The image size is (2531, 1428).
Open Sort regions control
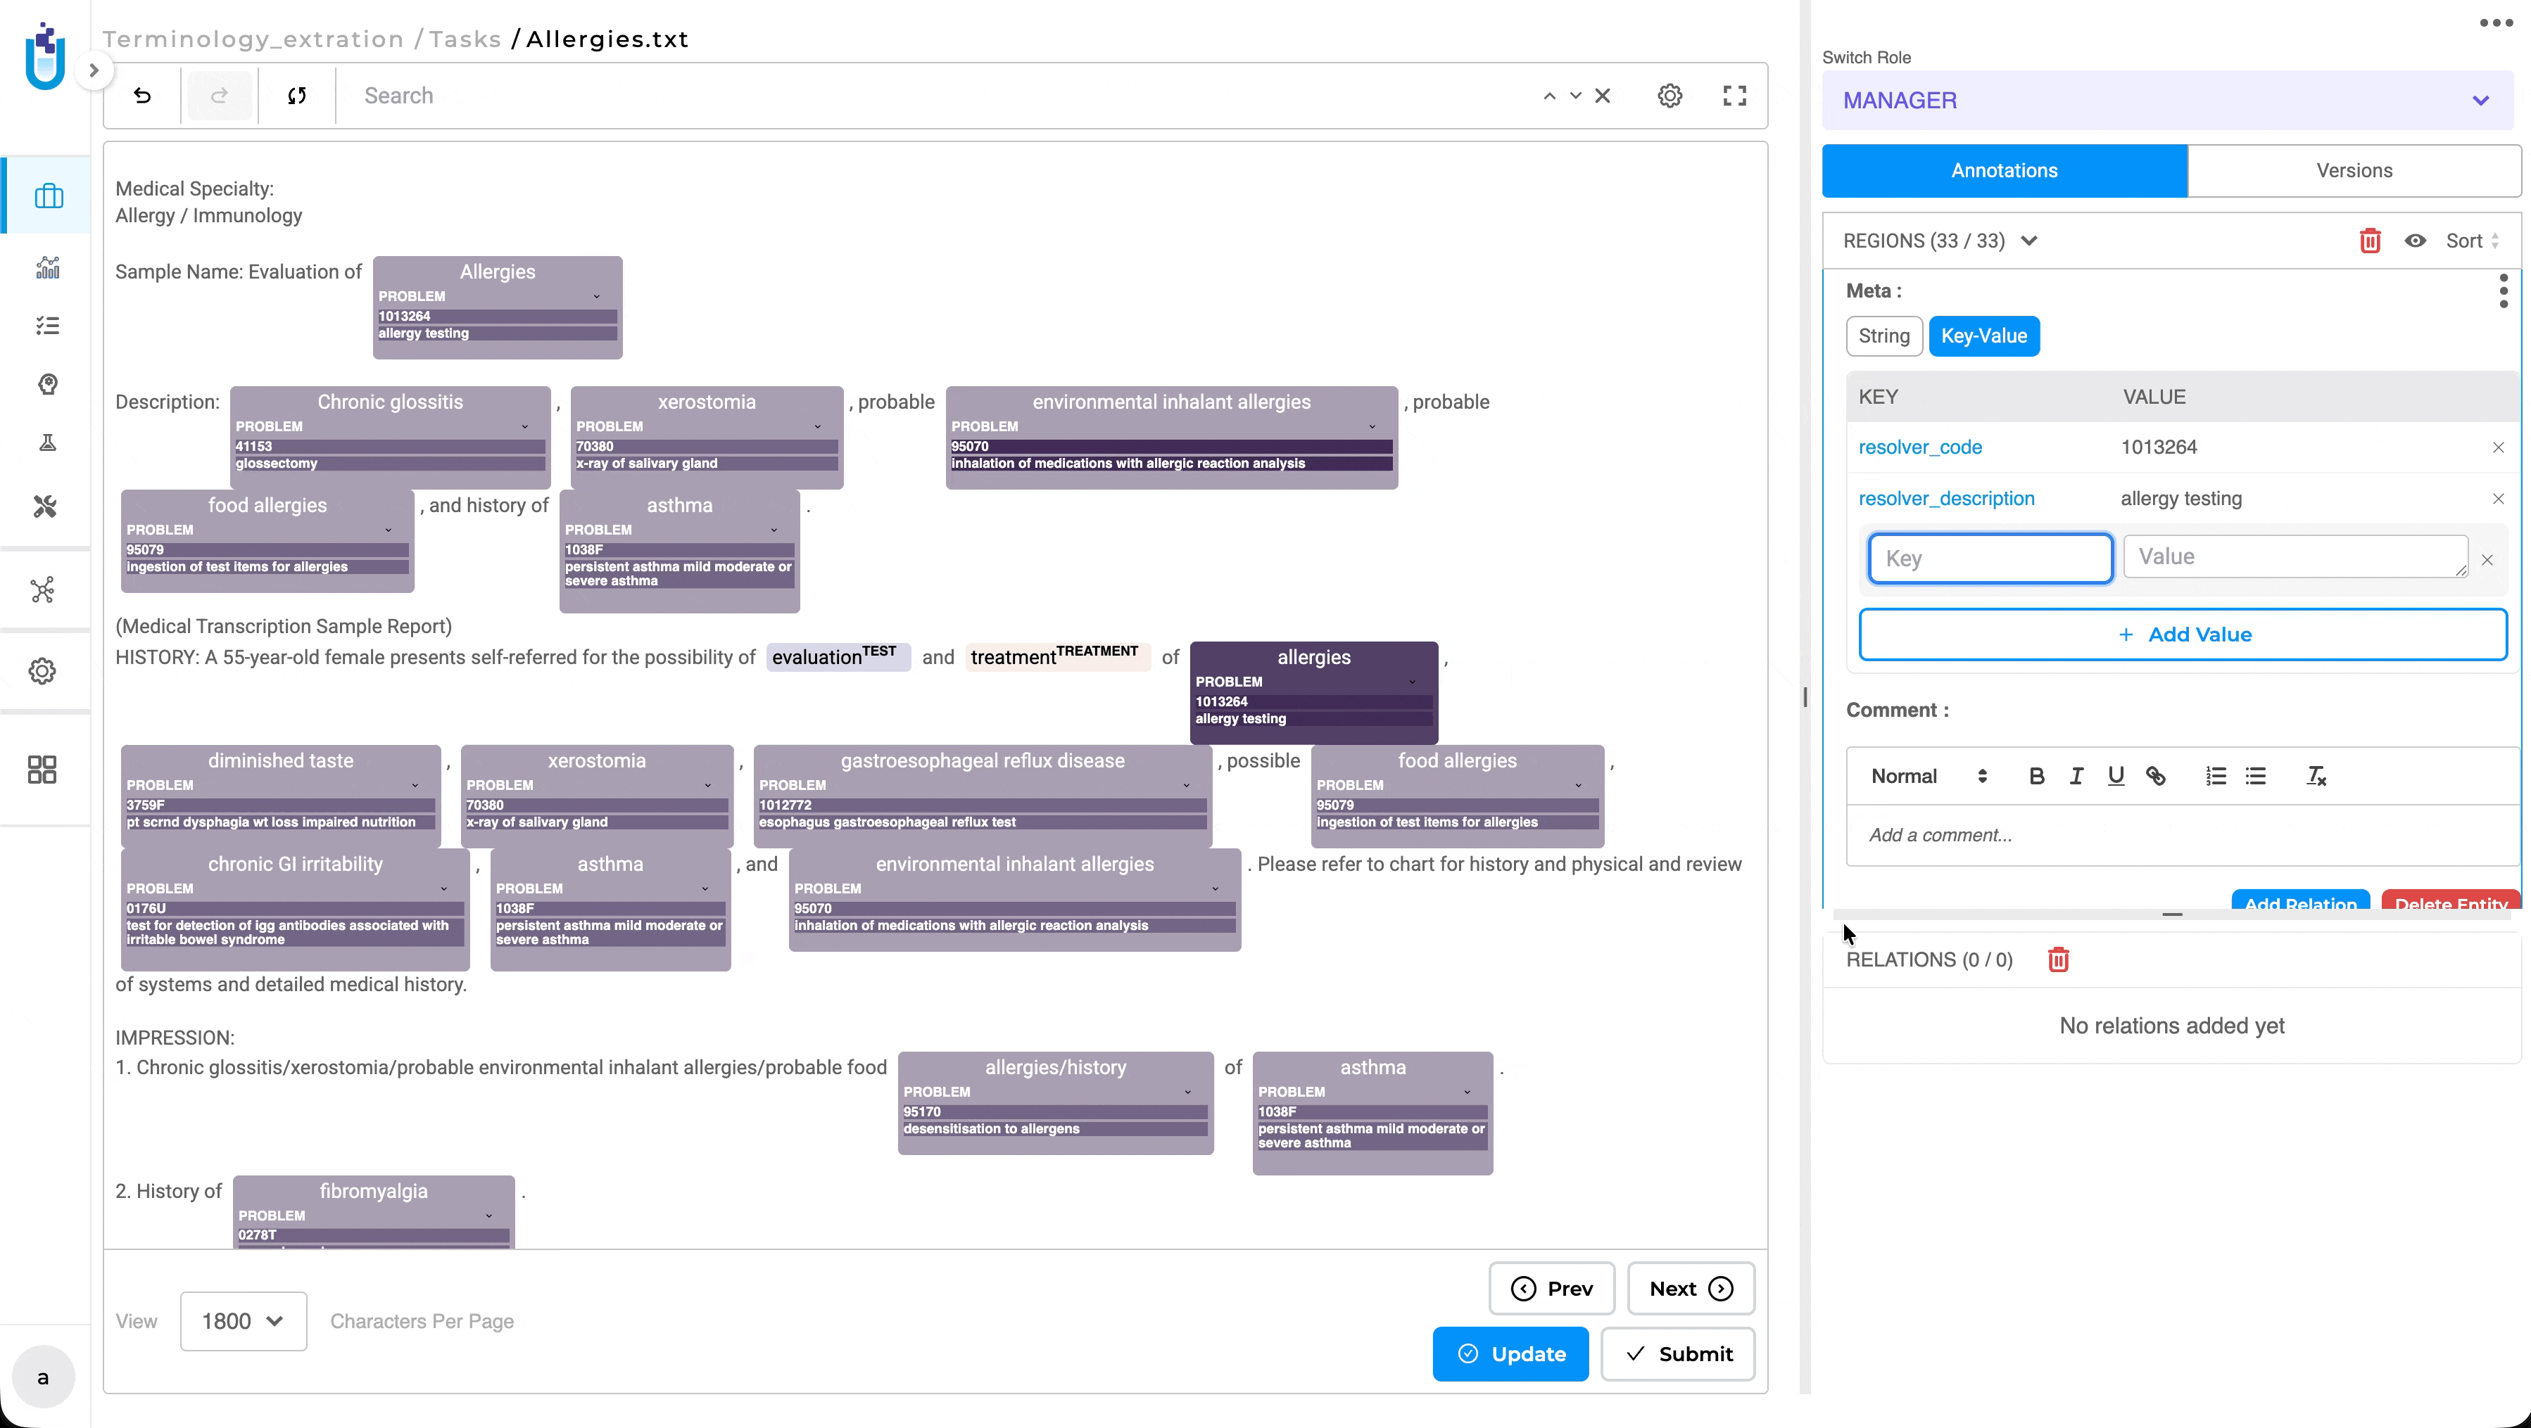point(2472,241)
